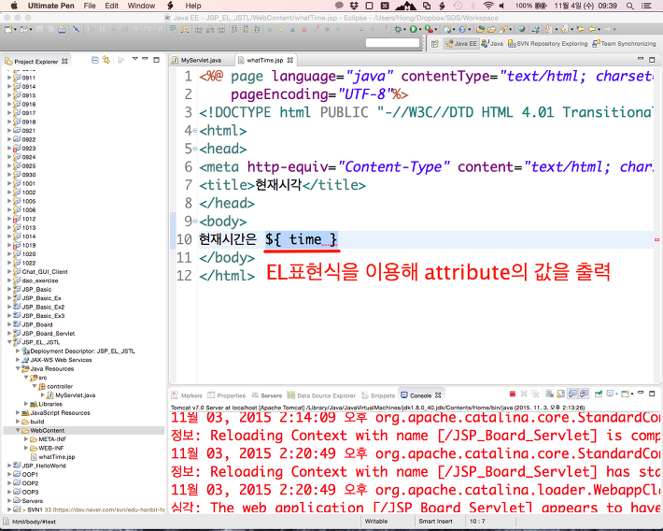Screen dimensions: 663x531
Task: Select the JSP_HelloWorld project
Action: point(40,466)
